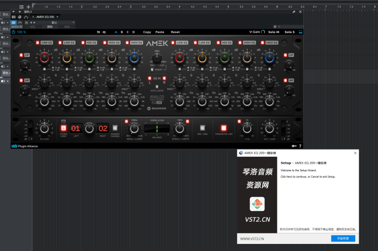Toggle left channel MID EQ band switch
Screen dimensions: 378x251
(83, 42)
